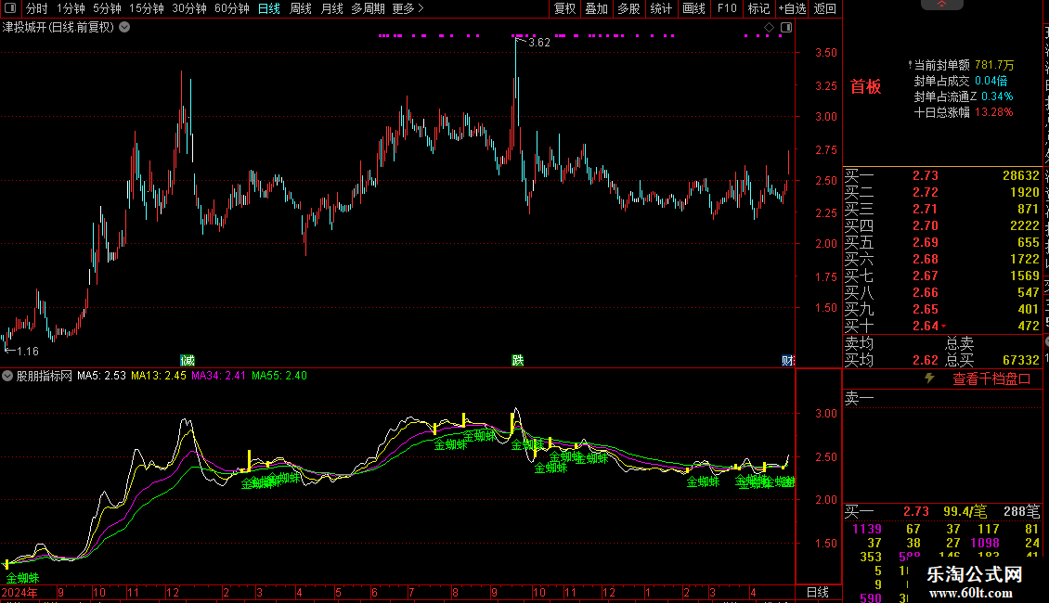Image resolution: width=1049 pixels, height=603 pixels.
Task: Select the 30分钟 period
Action: click(188, 8)
